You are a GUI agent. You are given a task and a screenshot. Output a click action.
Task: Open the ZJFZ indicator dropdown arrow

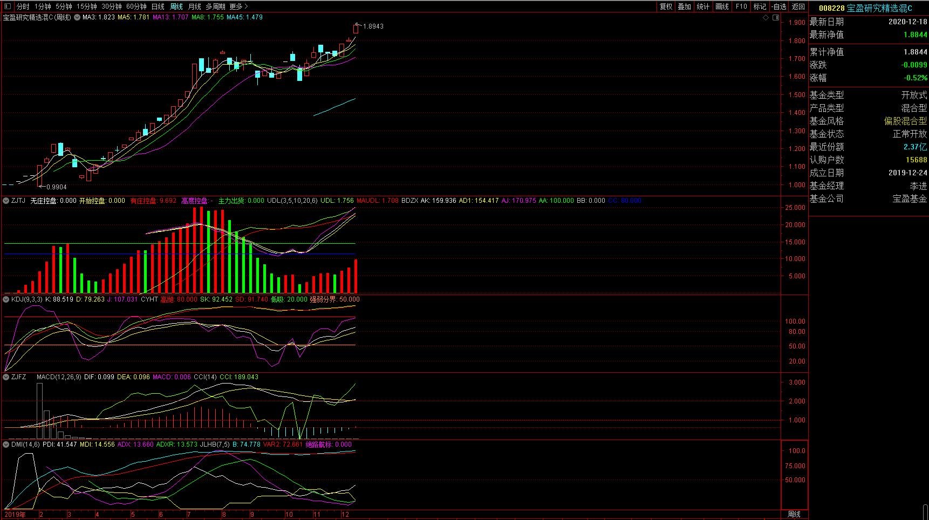[6, 377]
